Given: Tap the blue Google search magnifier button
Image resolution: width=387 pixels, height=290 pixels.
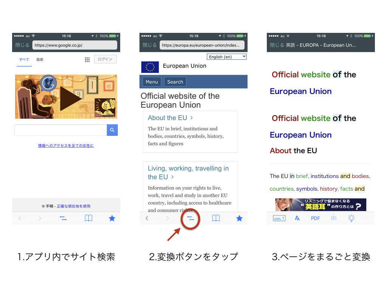Looking at the screenshot, I should click(112, 130).
